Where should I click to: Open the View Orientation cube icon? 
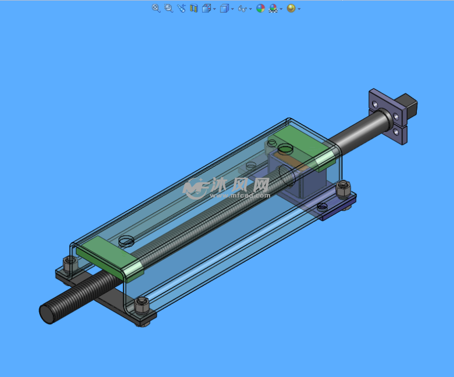[207, 8]
